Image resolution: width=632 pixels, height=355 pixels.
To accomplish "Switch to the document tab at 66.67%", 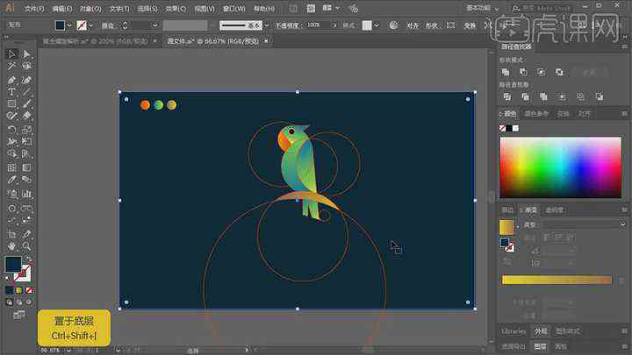I will [212, 41].
